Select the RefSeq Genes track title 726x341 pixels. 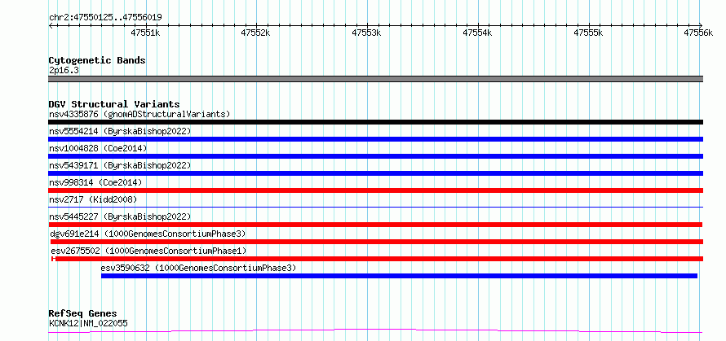[83, 314]
